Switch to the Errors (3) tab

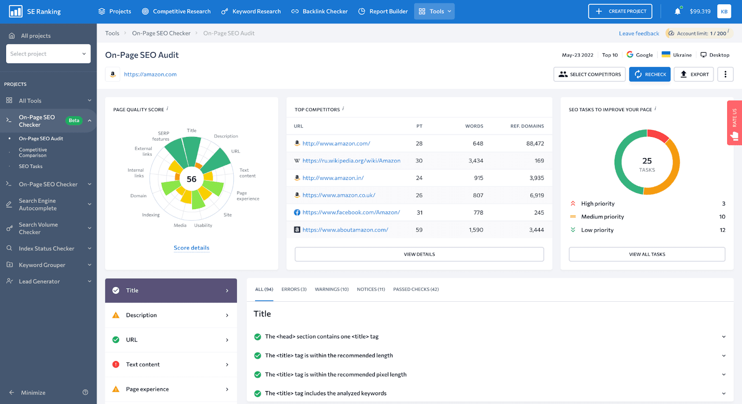[294, 289]
